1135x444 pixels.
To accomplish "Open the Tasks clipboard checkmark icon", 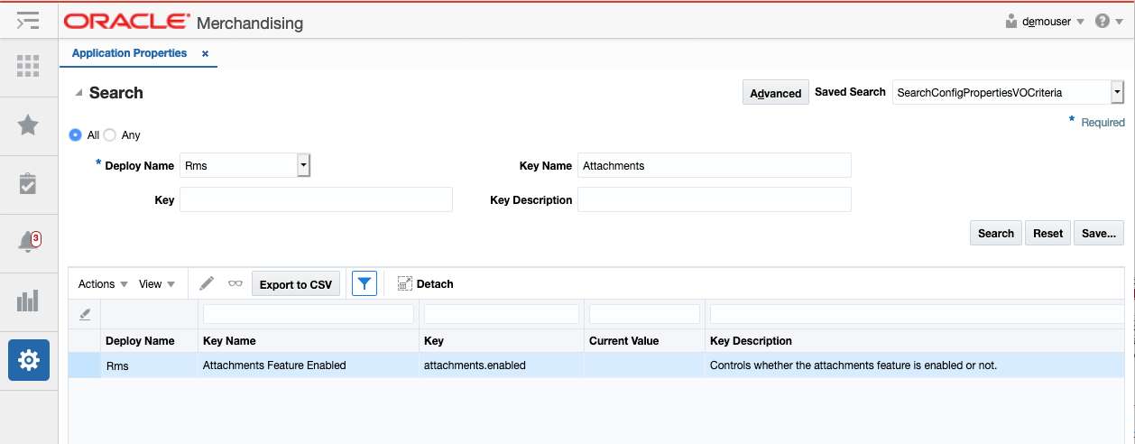I will [x=28, y=183].
